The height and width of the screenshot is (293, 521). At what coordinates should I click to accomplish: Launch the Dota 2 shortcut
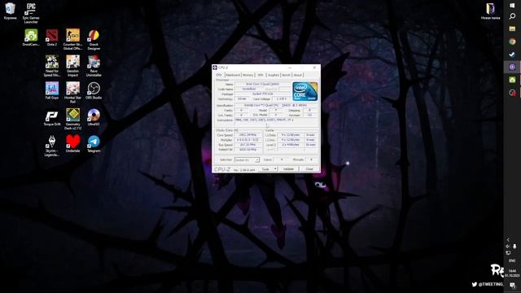tap(52, 37)
